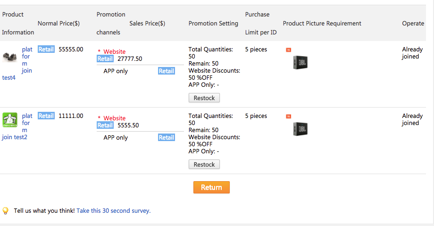Viewport: 434px width, 226px height.
Task: Click Retail tag next to 11111.00 price
Action: [x=46, y=116]
